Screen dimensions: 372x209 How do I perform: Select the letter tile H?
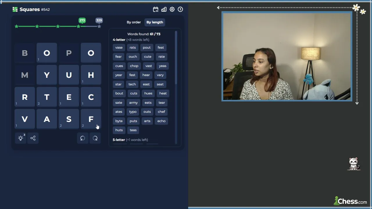[x=91, y=75]
